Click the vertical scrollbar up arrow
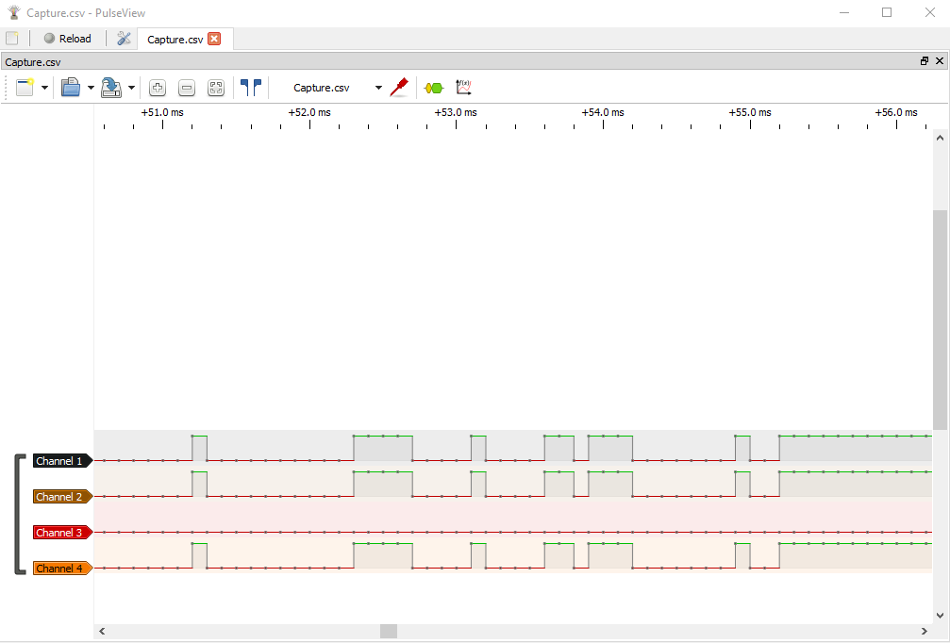This screenshot has width=950, height=643. point(940,138)
